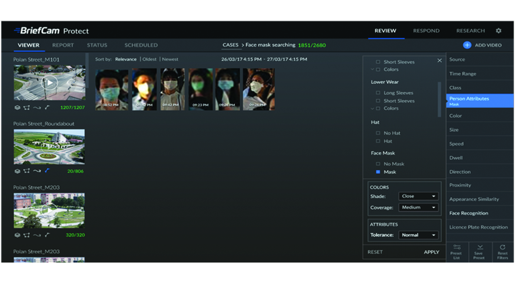Play the Polan Street_M101 video

click(50, 83)
